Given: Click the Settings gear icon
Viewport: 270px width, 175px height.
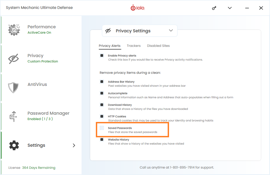Looking at the screenshot, I should [x=14, y=145].
